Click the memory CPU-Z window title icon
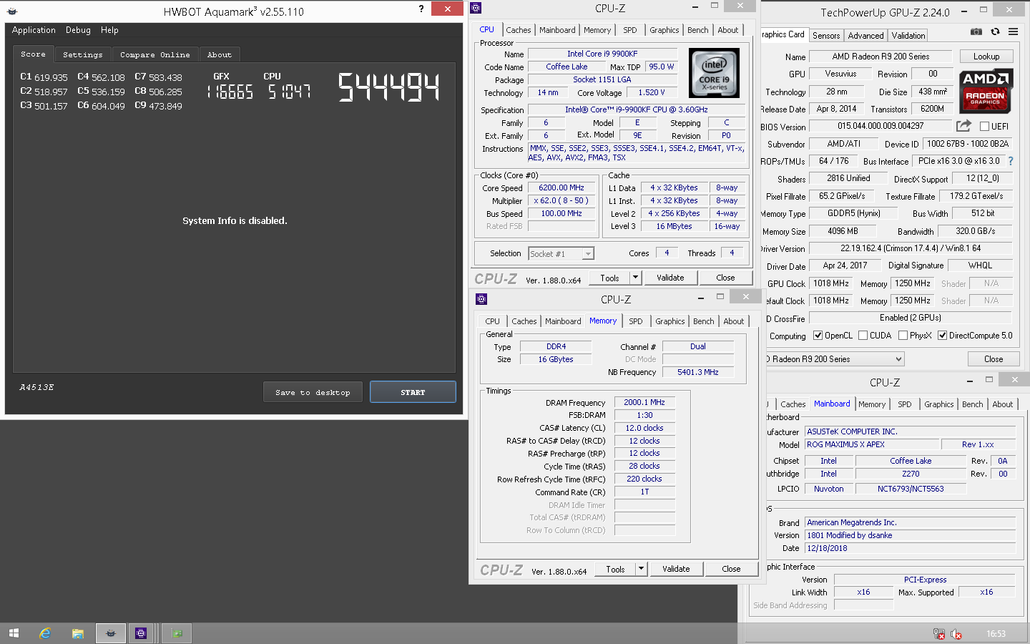The image size is (1030, 644). click(x=481, y=299)
